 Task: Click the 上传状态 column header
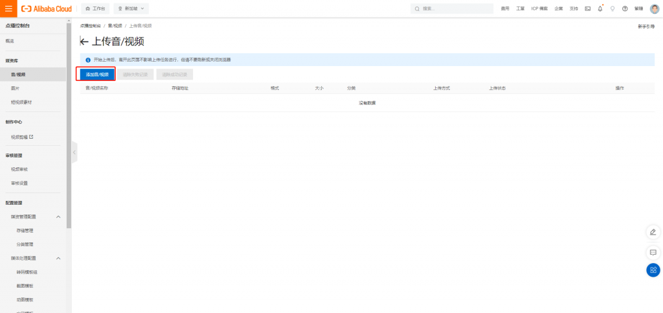[497, 88]
